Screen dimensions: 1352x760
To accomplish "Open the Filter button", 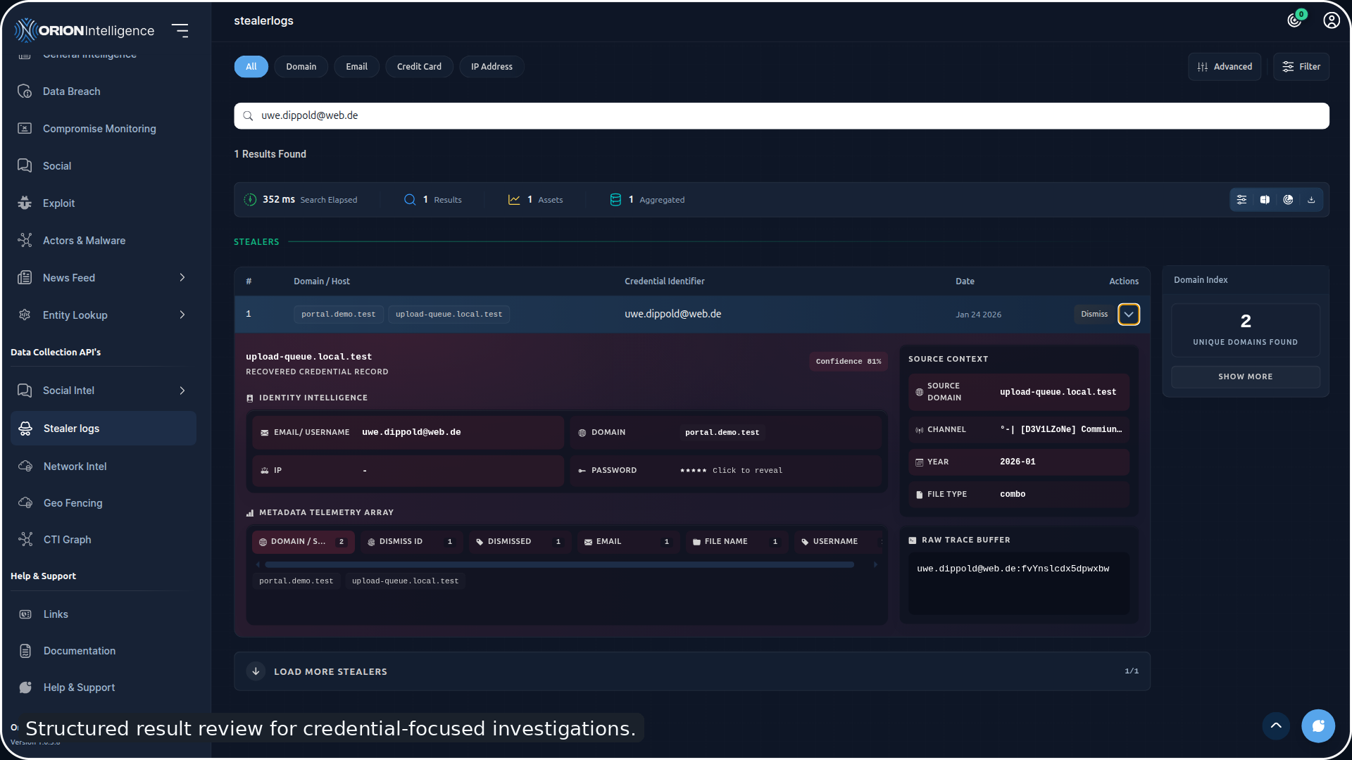I will pyautogui.click(x=1301, y=67).
